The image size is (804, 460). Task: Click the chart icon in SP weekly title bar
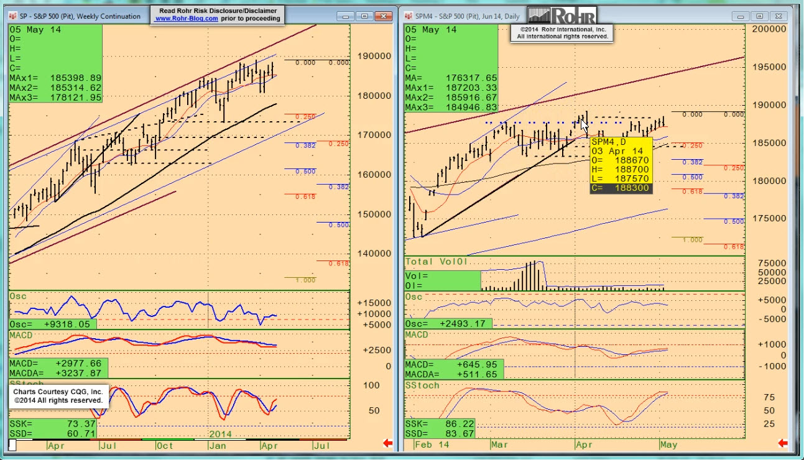14,16
